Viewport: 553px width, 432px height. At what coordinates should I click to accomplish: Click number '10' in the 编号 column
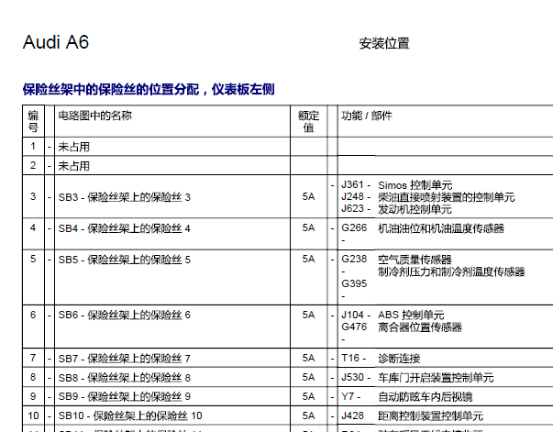pyautogui.click(x=33, y=415)
